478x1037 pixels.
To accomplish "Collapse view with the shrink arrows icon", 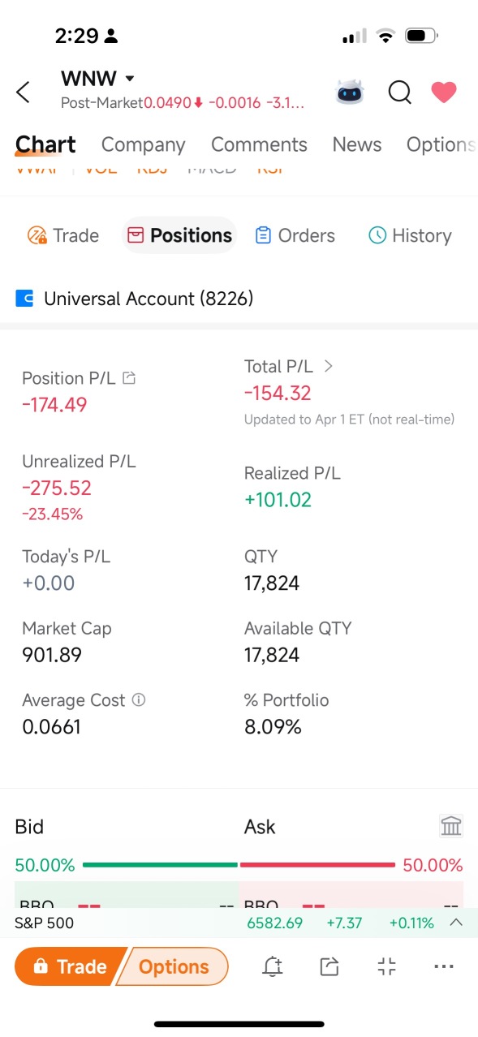I will [x=386, y=966].
